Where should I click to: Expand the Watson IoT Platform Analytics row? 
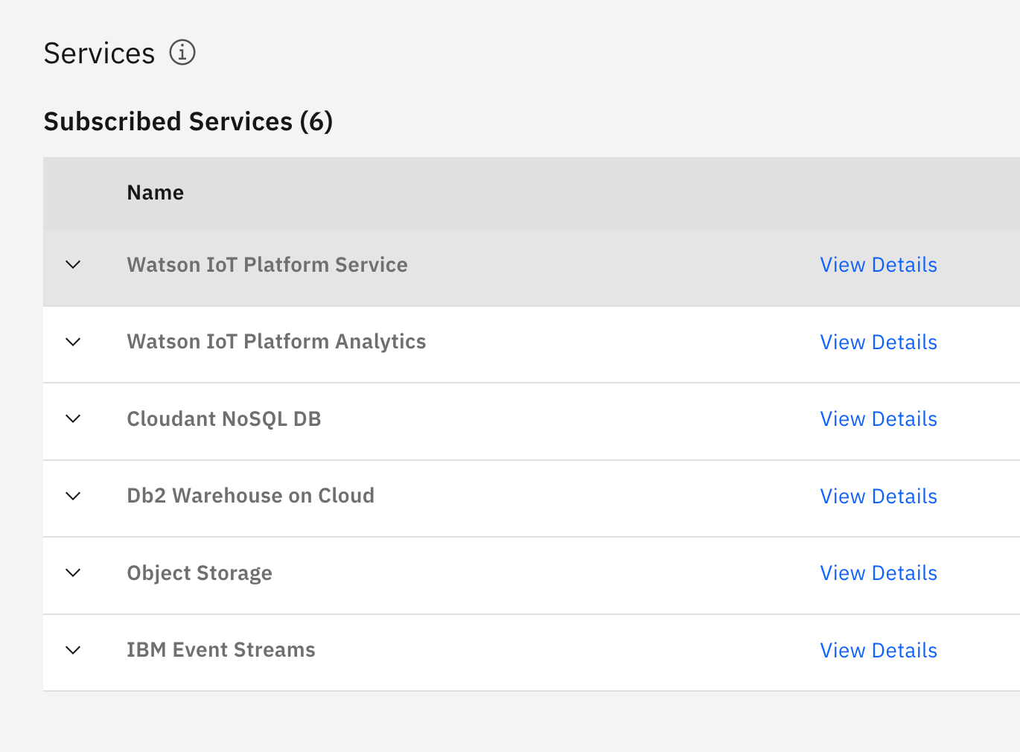[x=73, y=342]
